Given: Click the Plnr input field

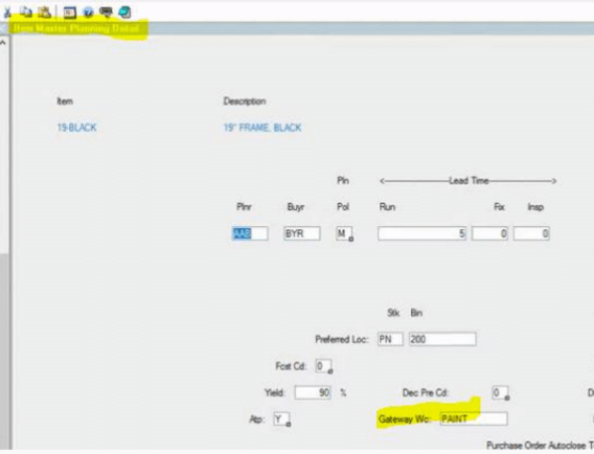Looking at the screenshot, I should (x=249, y=234).
